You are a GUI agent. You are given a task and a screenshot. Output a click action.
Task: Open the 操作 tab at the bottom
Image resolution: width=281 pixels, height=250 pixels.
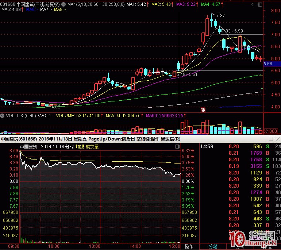[189, 247]
